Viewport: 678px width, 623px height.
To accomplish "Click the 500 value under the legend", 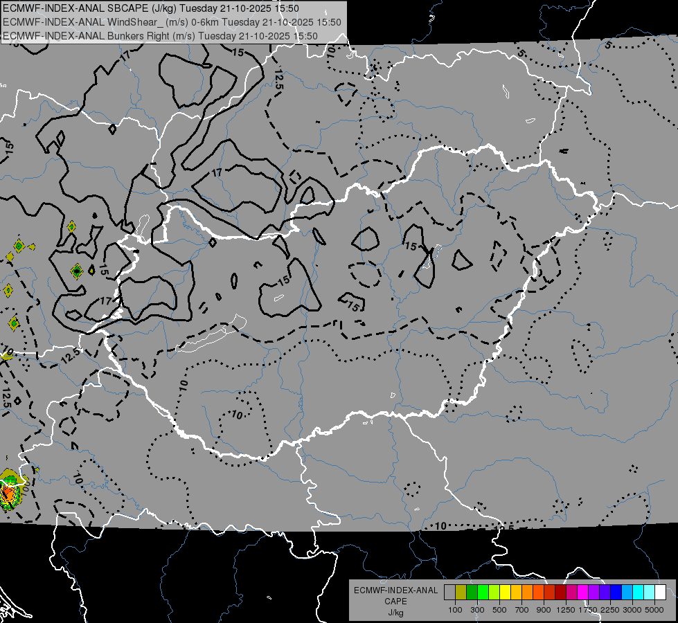I will [499, 610].
